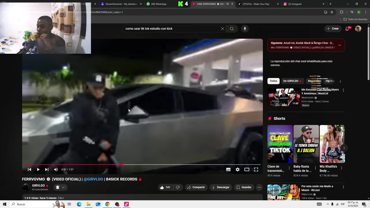Edit the YouTube search query field
Image resolution: width=370 pixels, height=208 pixels.
pos(172,29)
